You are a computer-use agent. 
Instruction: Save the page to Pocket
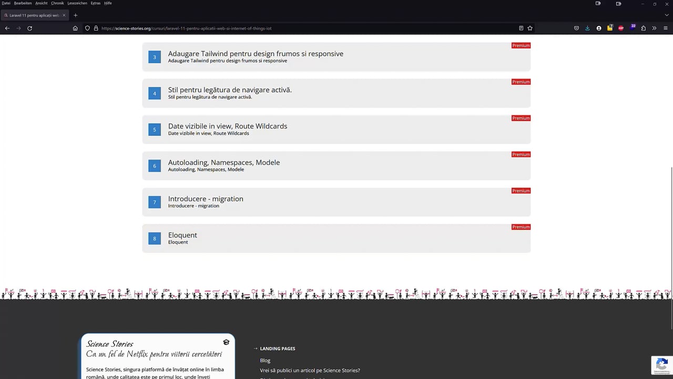pos(576,28)
